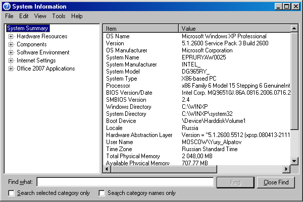
Task: Enable Search category names only checkbox
Action: click(x=102, y=193)
